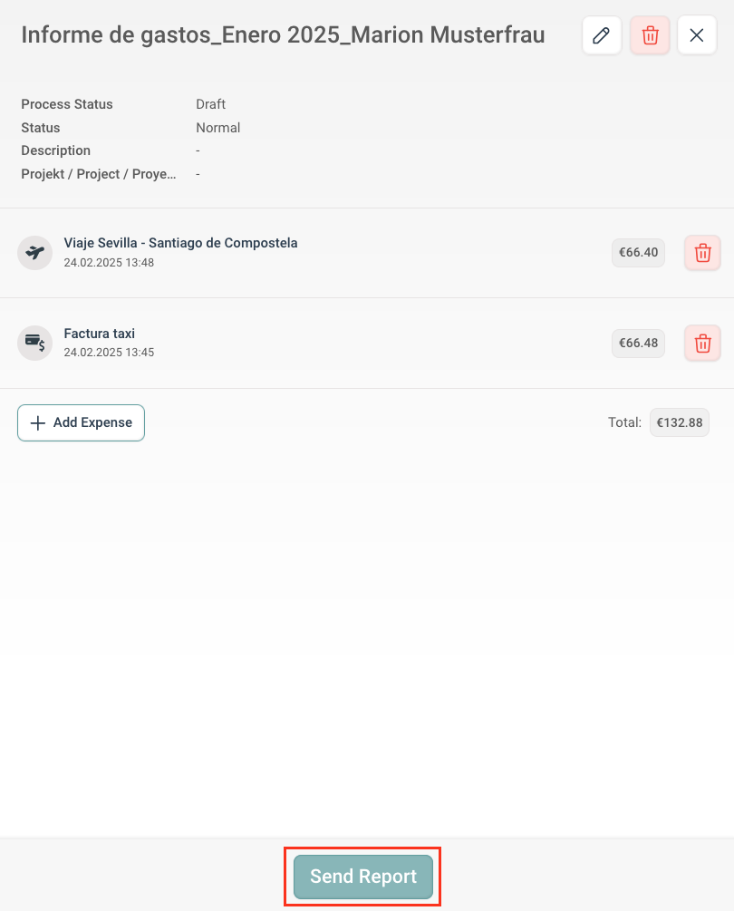
Task: Open the Factura taxi expense entry
Action: (x=100, y=334)
